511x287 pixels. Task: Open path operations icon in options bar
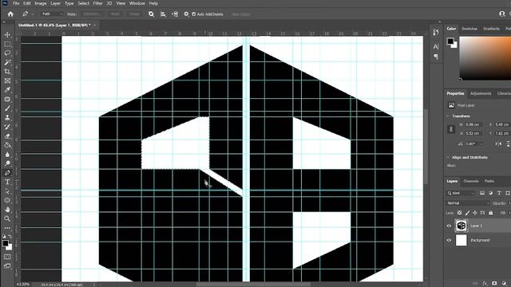[x=151, y=14]
